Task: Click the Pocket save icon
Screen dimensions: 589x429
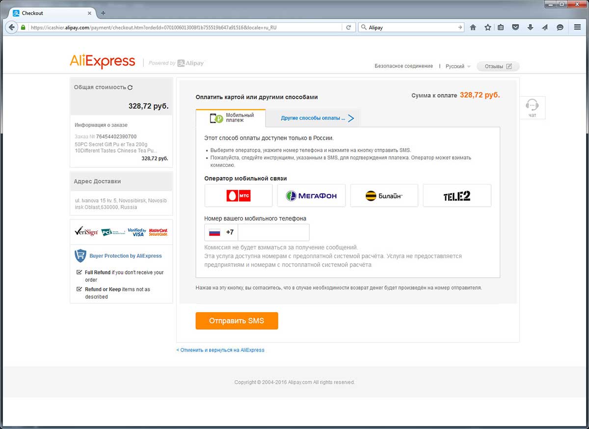Action: (x=515, y=27)
